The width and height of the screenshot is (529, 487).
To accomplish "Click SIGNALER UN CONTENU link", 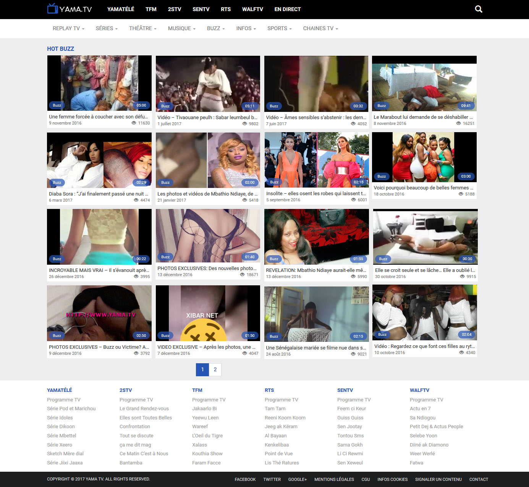I will pos(438,479).
